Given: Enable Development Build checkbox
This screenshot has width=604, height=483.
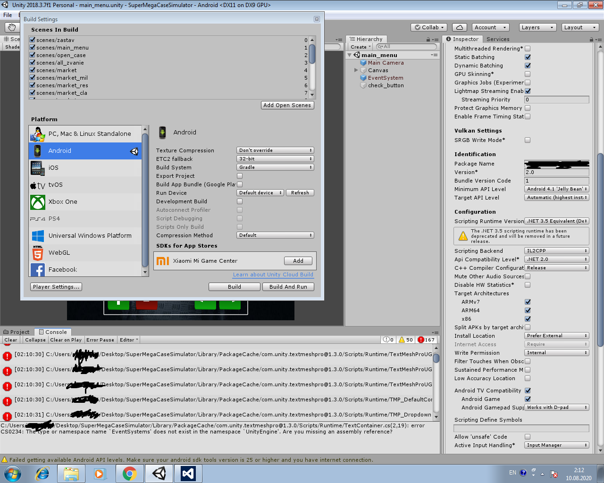Looking at the screenshot, I should pyautogui.click(x=240, y=201).
